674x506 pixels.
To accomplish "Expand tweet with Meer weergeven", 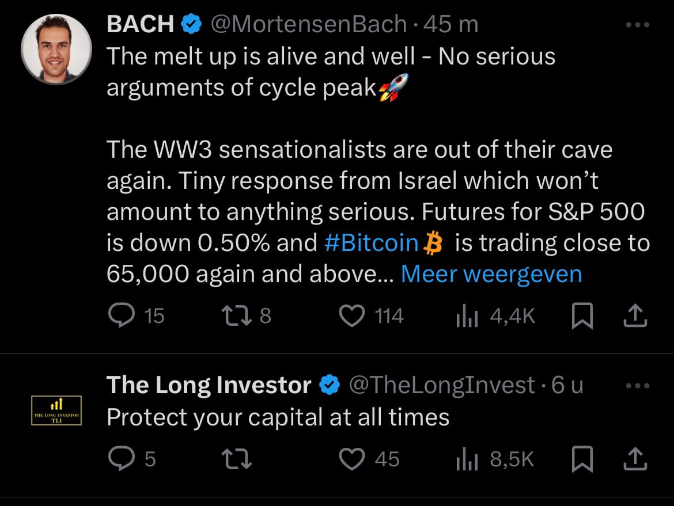I will click(x=491, y=274).
